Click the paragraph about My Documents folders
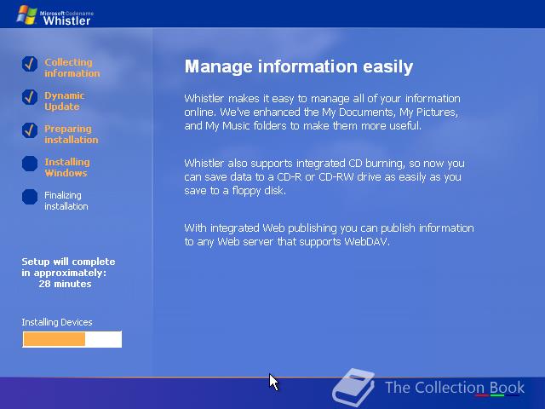The width and height of the screenshot is (545, 409). (x=322, y=112)
